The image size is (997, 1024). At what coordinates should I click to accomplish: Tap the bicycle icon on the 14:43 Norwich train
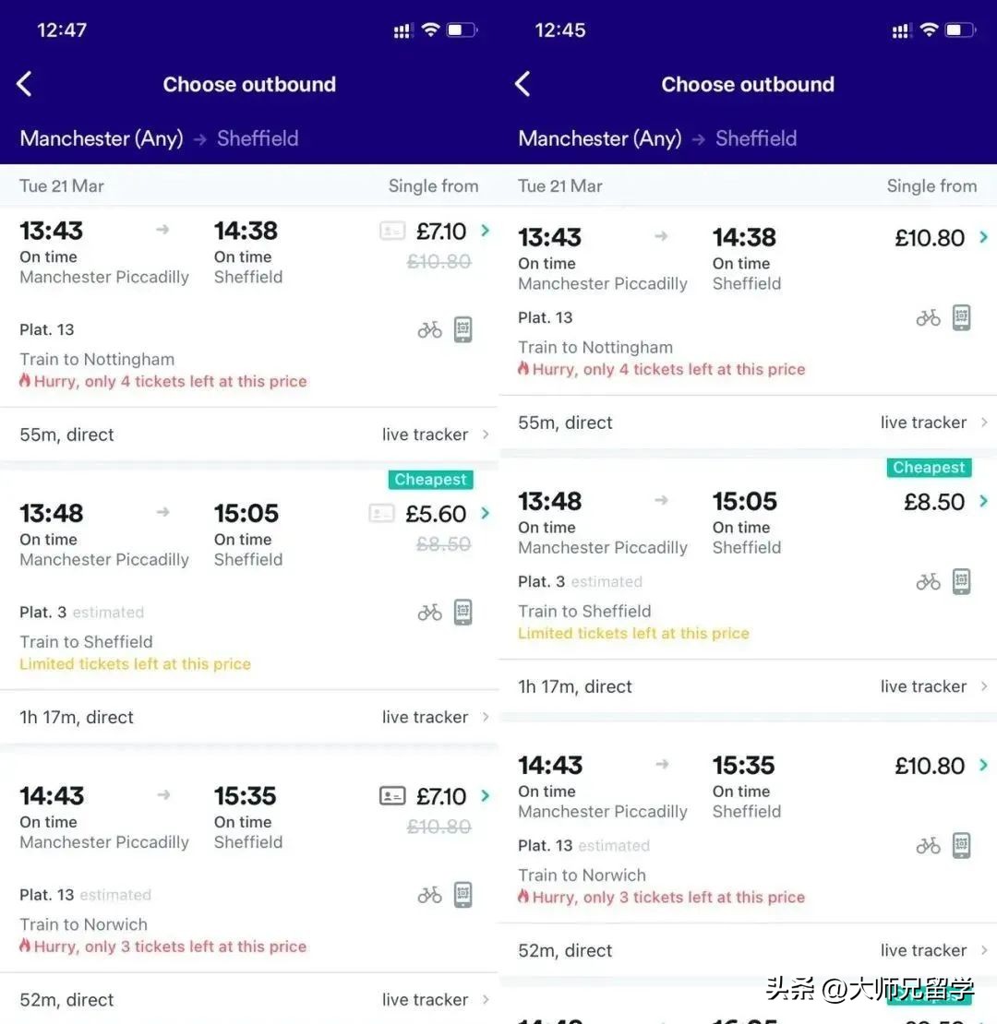[x=429, y=894]
